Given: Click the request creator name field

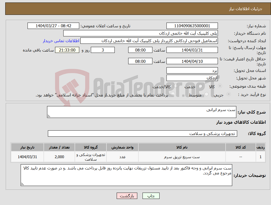Looking at the screenshot, I should tap(149, 41).
